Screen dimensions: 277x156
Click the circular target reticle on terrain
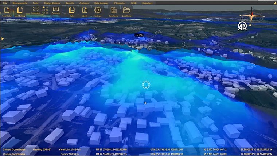(146, 85)
